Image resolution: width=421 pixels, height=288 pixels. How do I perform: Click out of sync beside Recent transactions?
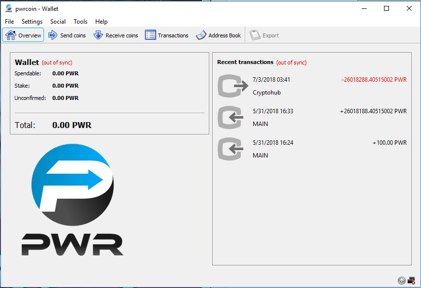291,63
